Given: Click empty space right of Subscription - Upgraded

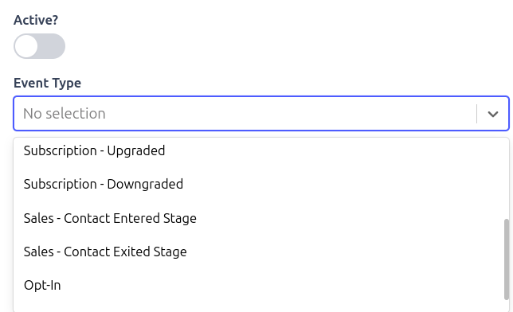Looking at the screenshot, I should tap(334, 150).
